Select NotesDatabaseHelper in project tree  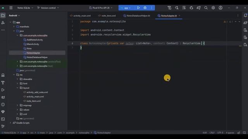pyautogui.click(x=37, y=57)
